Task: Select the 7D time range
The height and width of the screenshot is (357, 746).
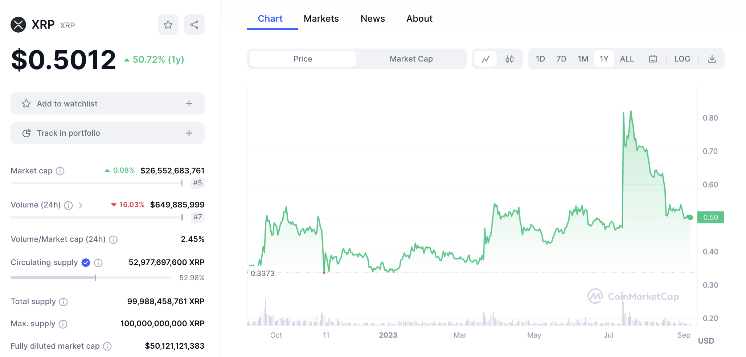Action: click(x=561, y=59)
